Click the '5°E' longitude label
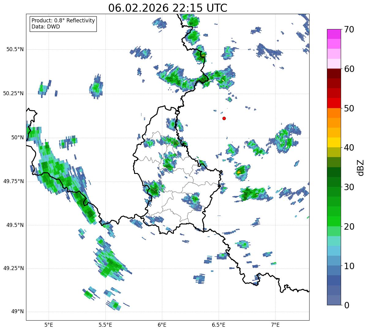This screenshot has height=331, width=368. pos(49,325)
